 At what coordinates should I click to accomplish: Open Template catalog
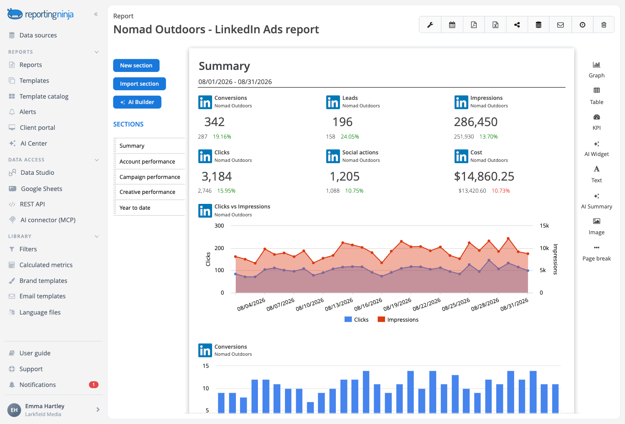(x=44, y=97)
